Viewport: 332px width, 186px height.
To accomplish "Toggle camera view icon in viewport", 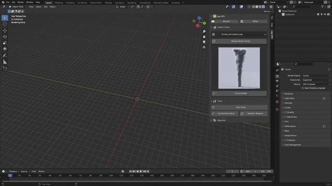I will (x=204, y=42).
